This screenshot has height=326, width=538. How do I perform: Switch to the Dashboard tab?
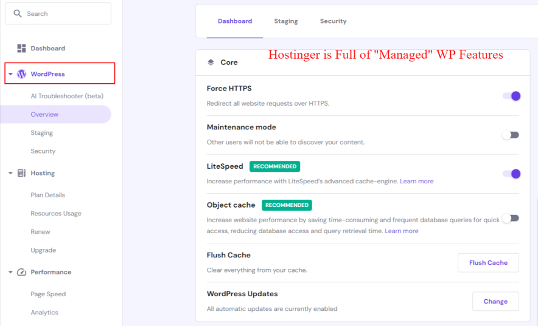(235, 21)
